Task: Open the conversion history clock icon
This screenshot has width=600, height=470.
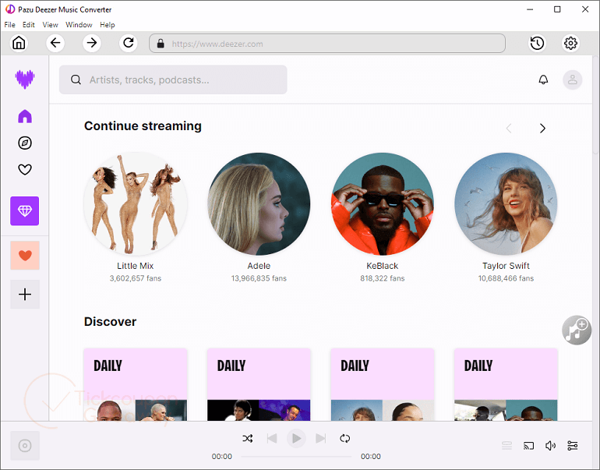Action: click(x=537, y=43)
